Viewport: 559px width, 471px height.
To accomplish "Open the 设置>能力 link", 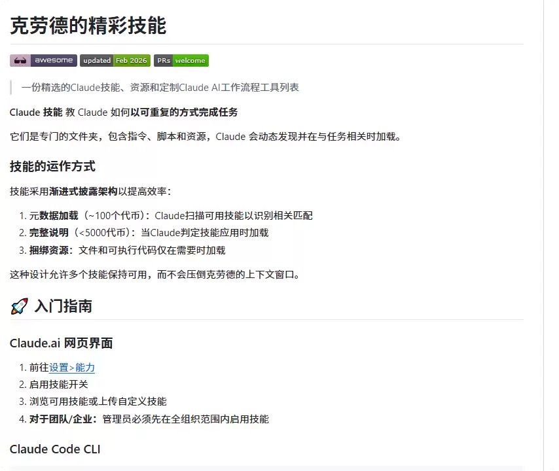I will [x=71, y=368].
